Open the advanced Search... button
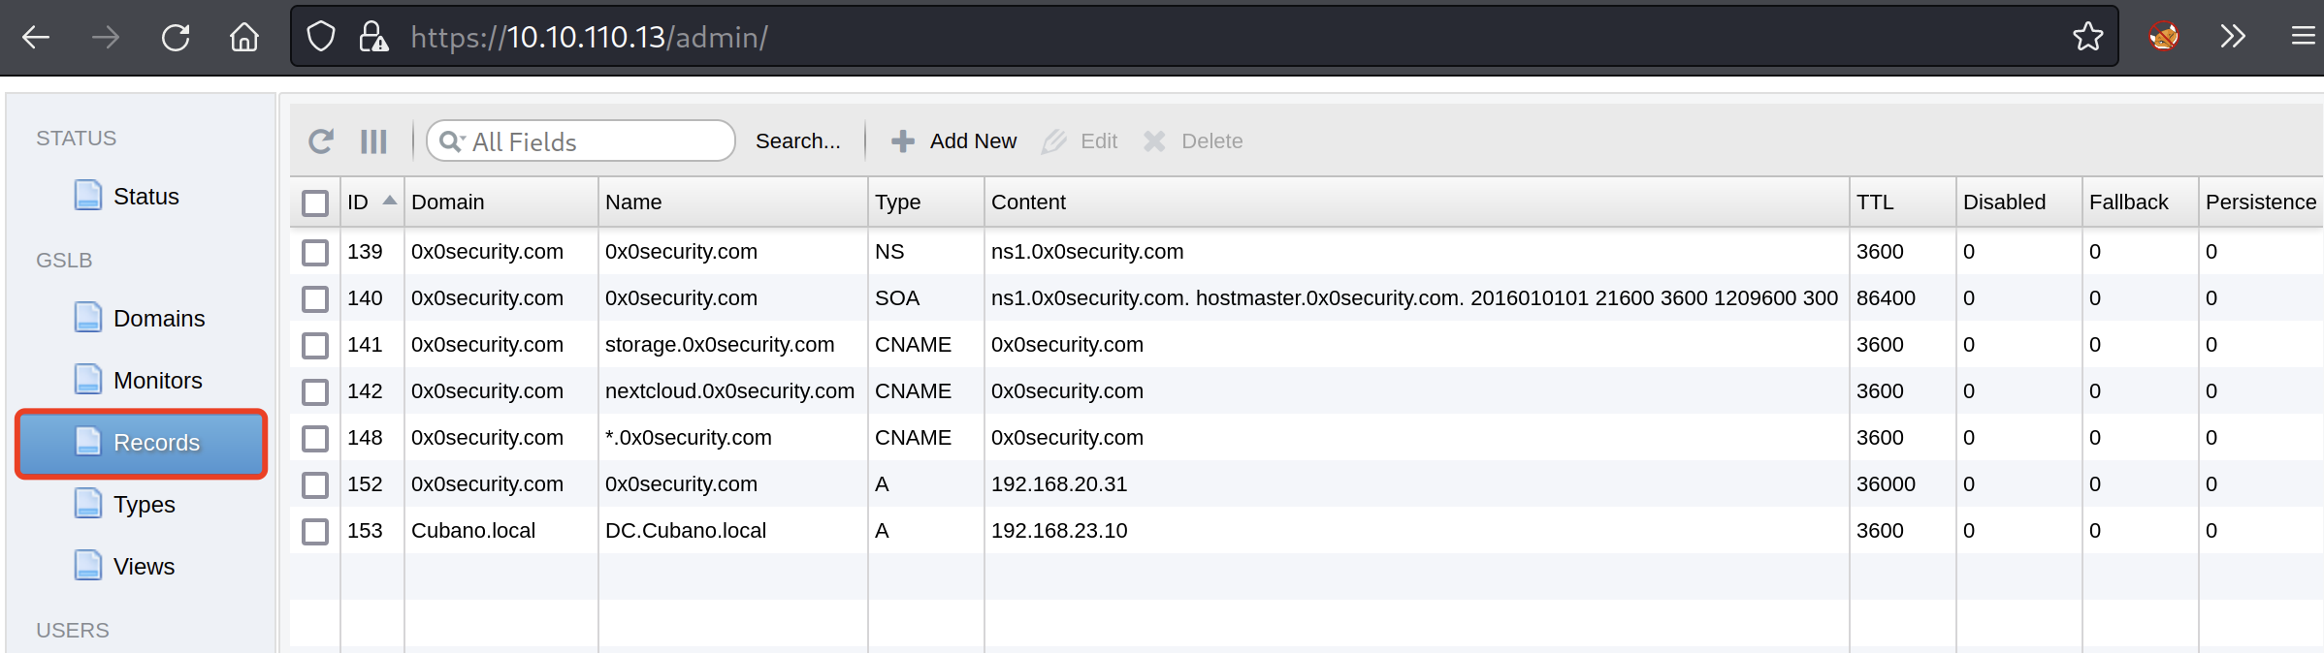Screen dimensions: 2324x653 [797, 141]
